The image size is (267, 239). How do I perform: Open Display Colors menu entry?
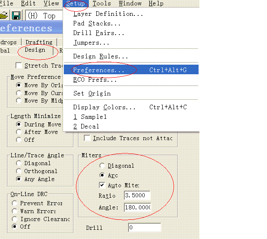[131, 107]
